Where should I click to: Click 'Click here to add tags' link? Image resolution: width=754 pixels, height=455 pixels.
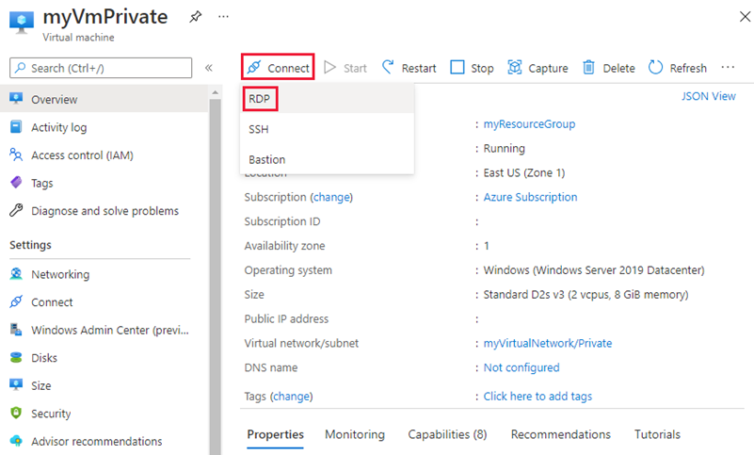coord(537,397)
